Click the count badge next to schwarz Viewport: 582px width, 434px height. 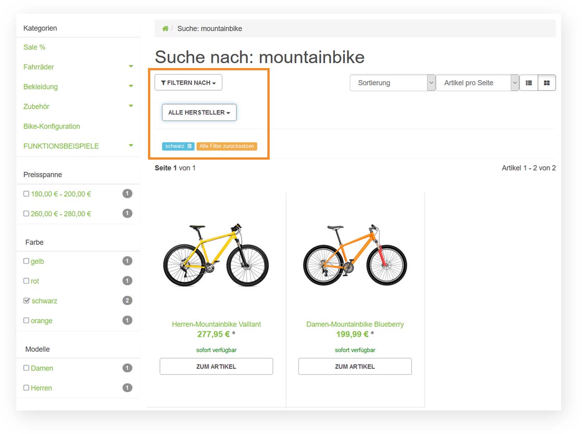[x=127, y=300]
